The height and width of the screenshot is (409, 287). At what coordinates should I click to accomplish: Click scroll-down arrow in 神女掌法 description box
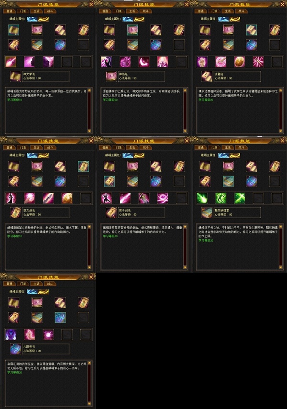point(89,131)
